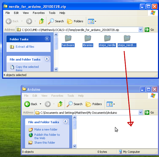
Task: Open Back history dropdown in zip window
Action: click(x=22, y=21)
